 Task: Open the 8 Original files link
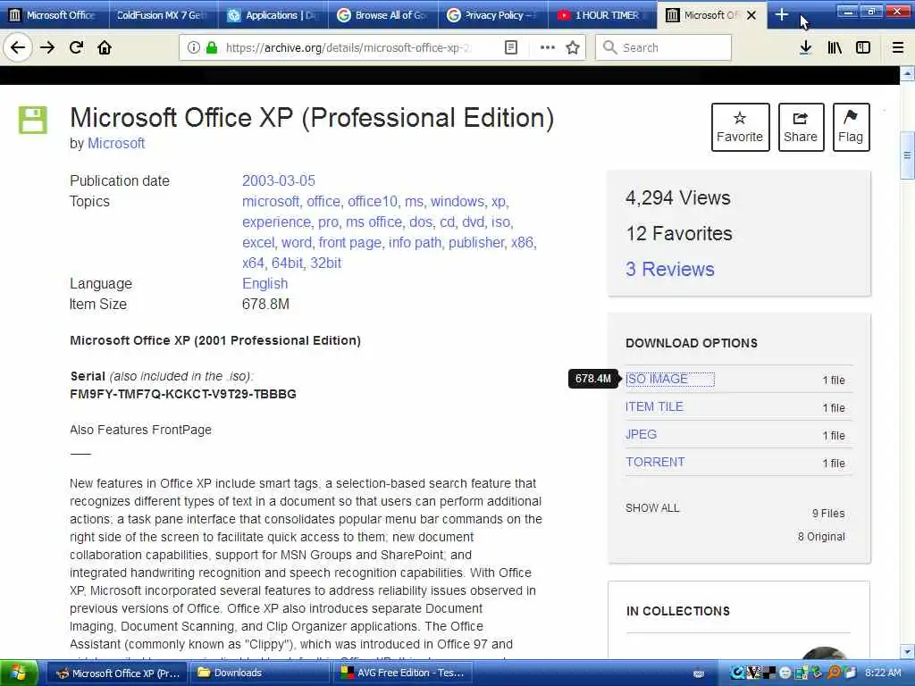tap(821, 537)
